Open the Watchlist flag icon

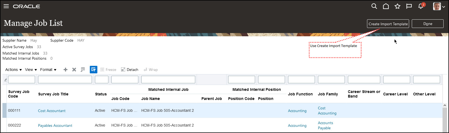point(409,6)
